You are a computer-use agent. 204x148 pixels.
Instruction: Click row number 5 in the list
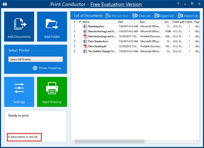tap(74, 46)
